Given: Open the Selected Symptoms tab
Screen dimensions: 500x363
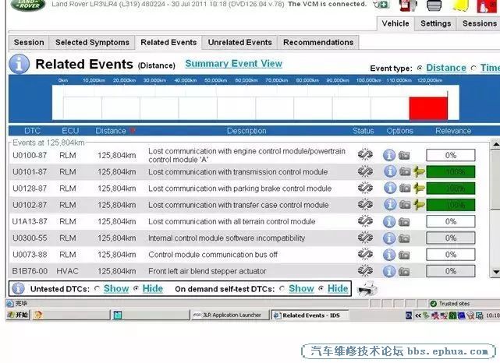Looking at the screenshot, I should pos(92,42).
